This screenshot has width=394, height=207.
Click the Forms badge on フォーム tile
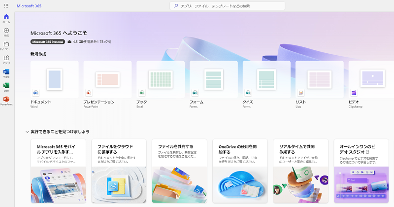coord(195,93)
